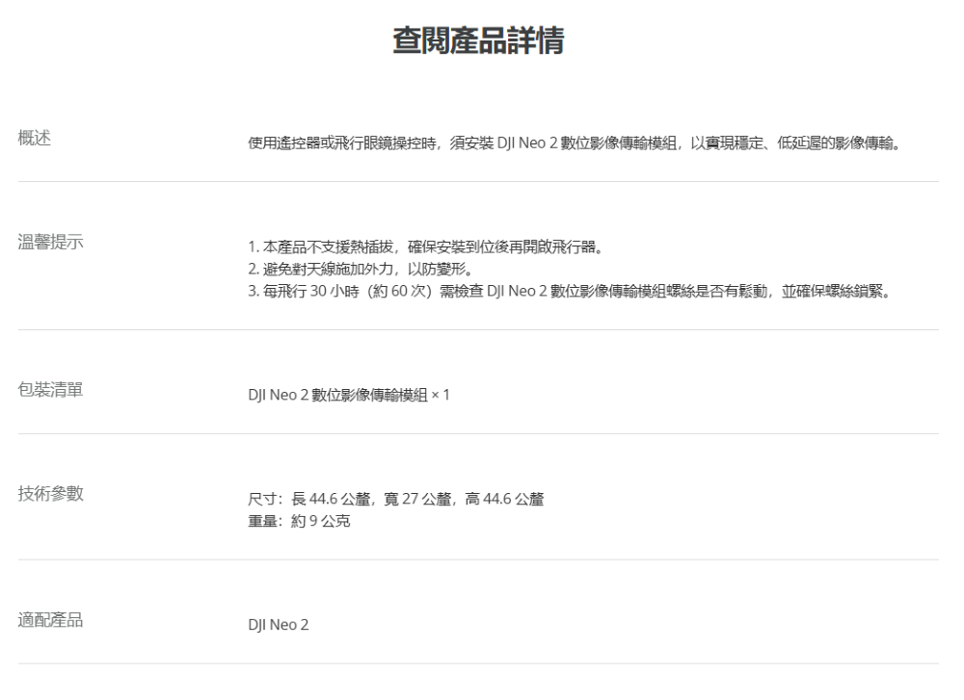Screen dimensions: 964x700
Task: Select the 概述 section label
Action: coord(35,138)
